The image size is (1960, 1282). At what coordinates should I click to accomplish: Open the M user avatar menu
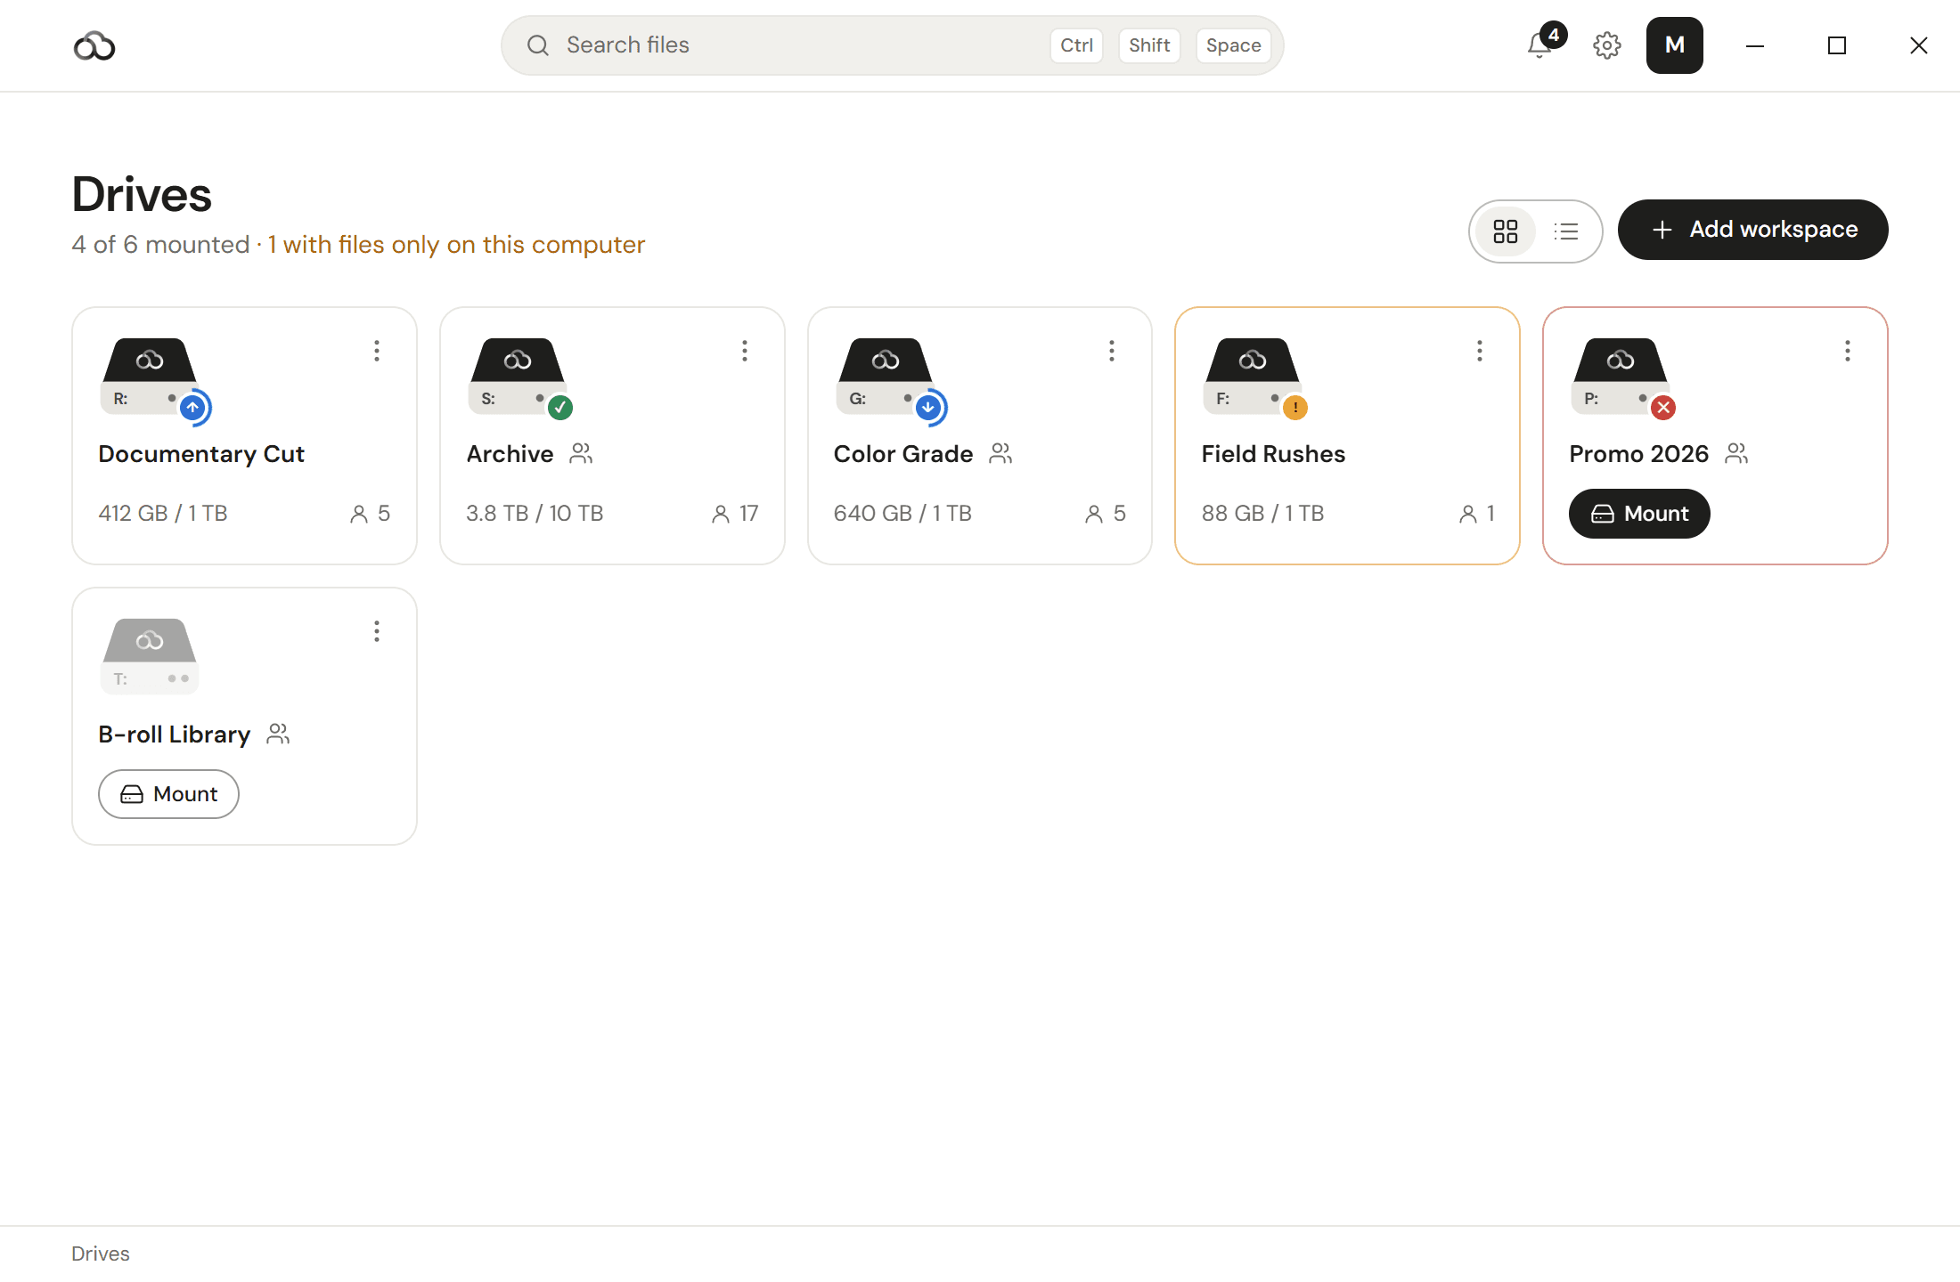[x=1674, y=45]
